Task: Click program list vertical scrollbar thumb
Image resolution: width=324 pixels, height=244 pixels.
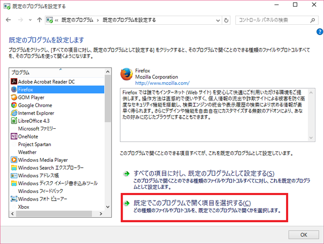Action: 108,99
